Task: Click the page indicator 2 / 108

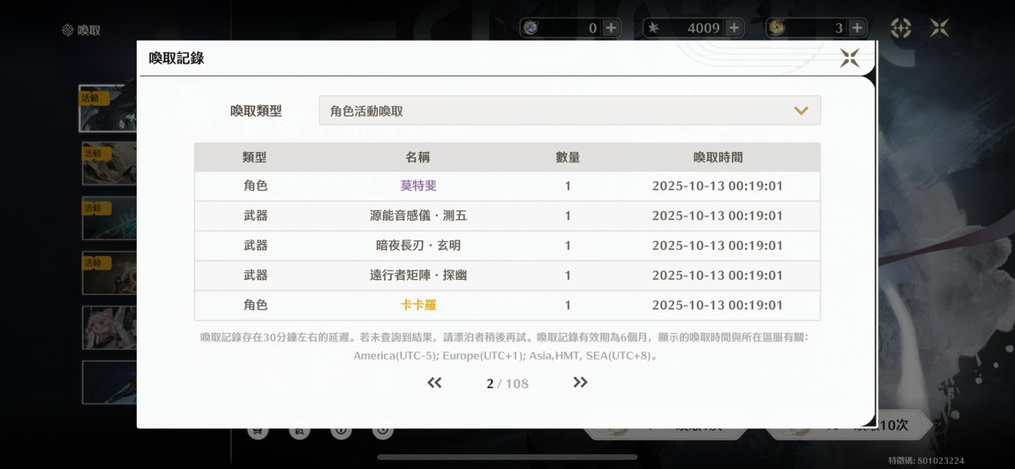Action: (x=507, y=383)
